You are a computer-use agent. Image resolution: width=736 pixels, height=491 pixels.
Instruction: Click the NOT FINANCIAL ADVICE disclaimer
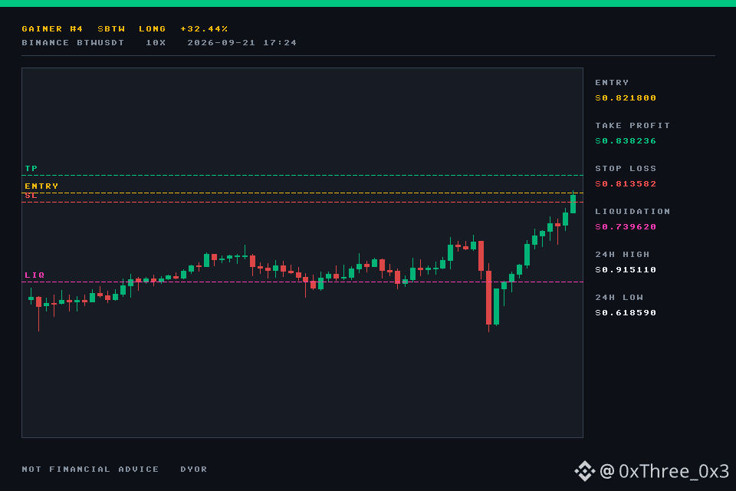tap(90, 469)
